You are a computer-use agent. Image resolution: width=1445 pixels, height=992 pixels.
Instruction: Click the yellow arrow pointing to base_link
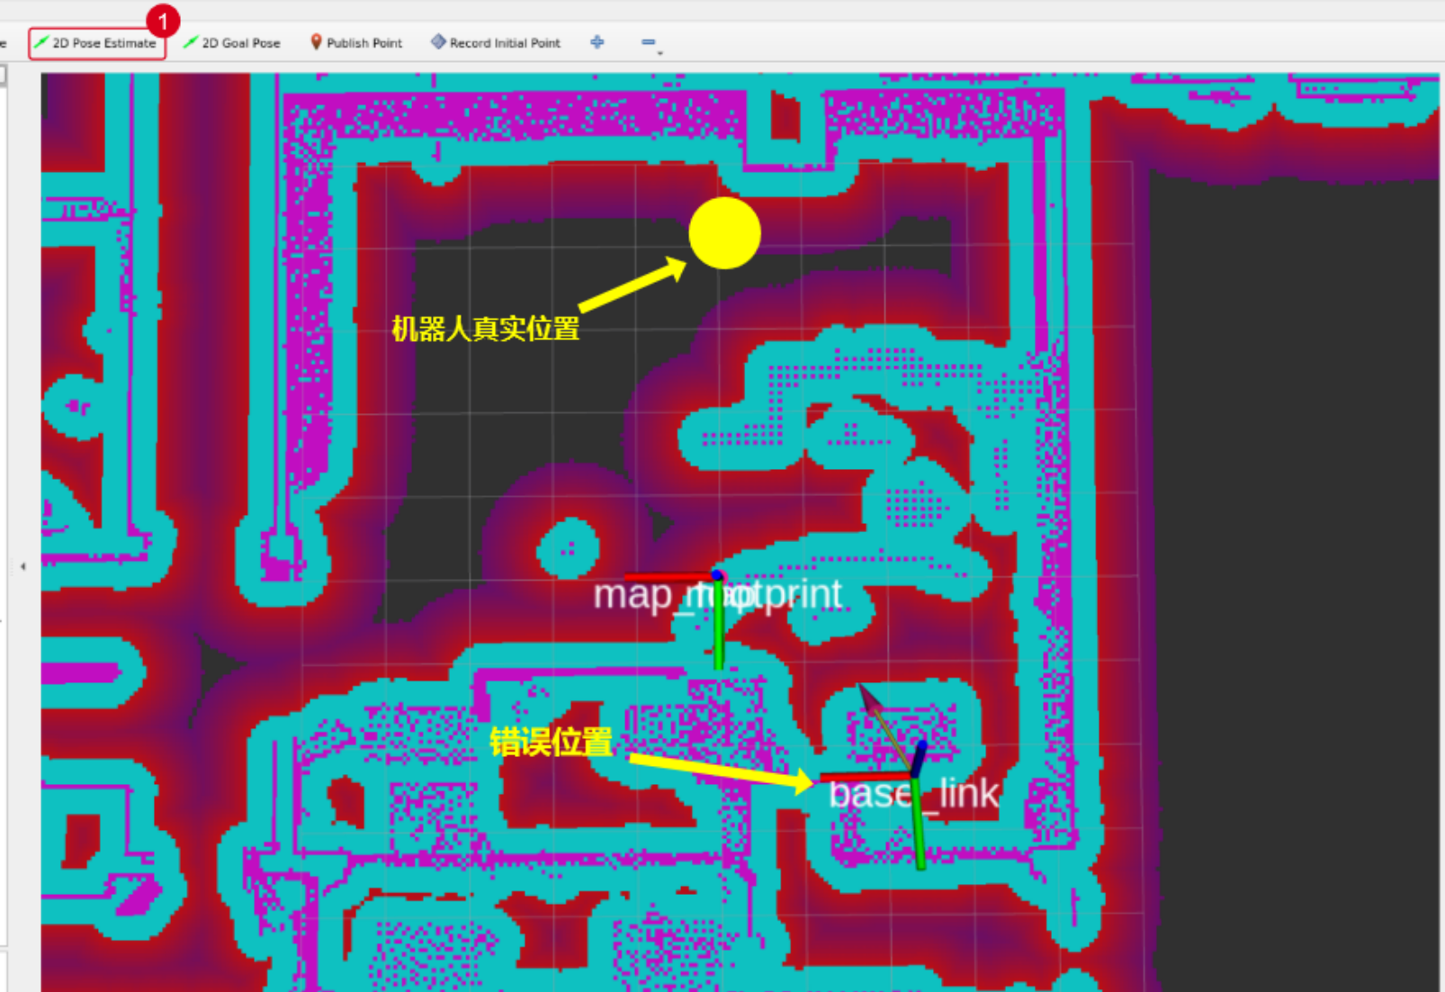coord(720,771)
